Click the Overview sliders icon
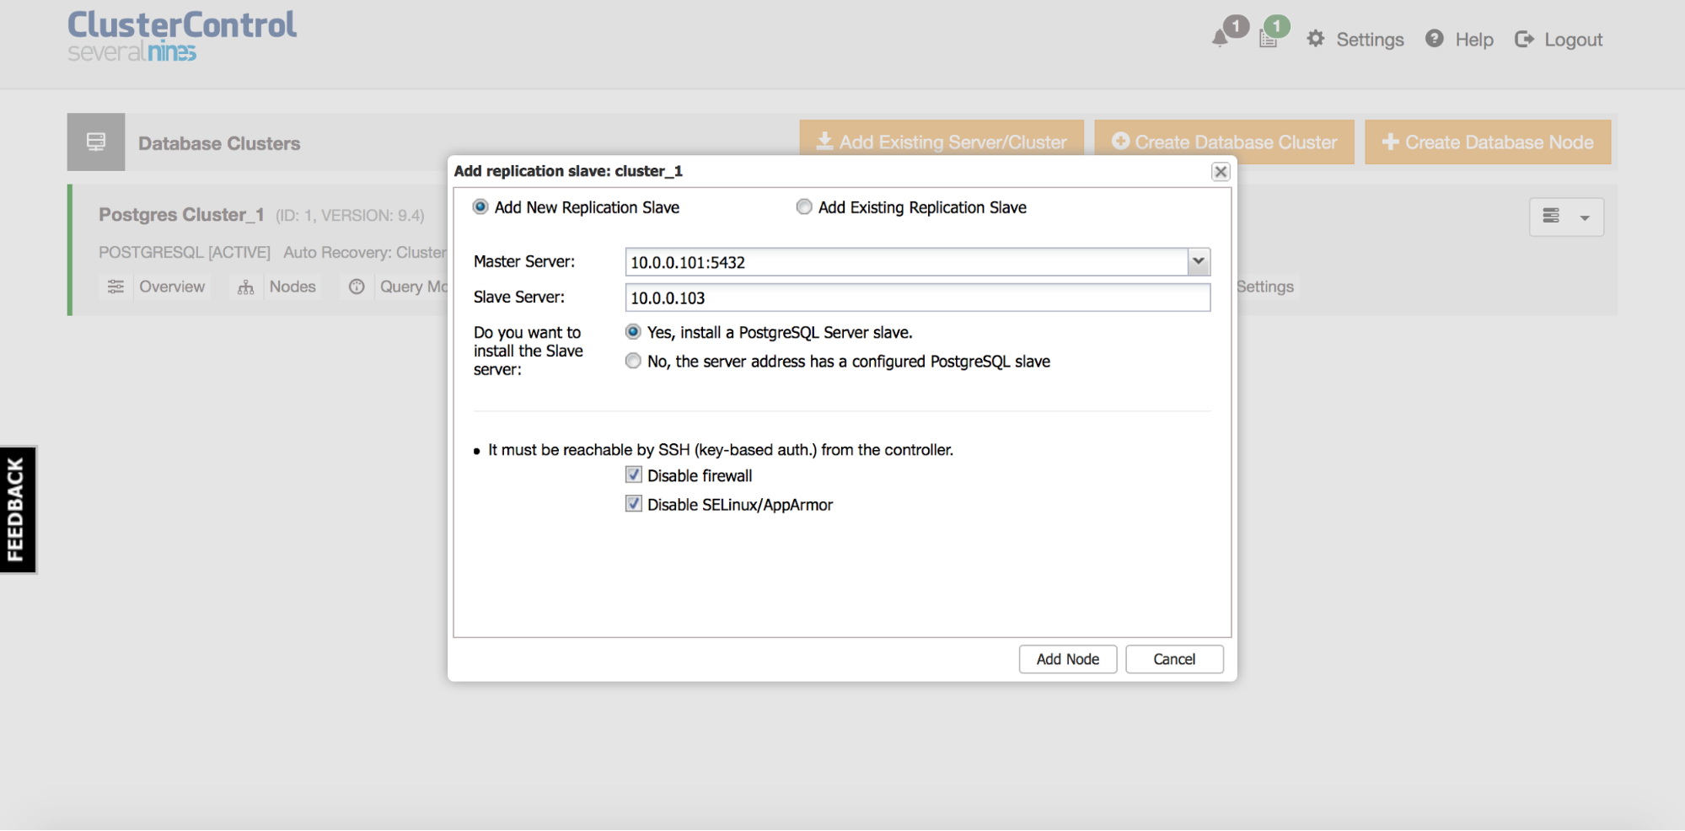This screenshot has width=1685, height=831. click(x=116, y=287)
